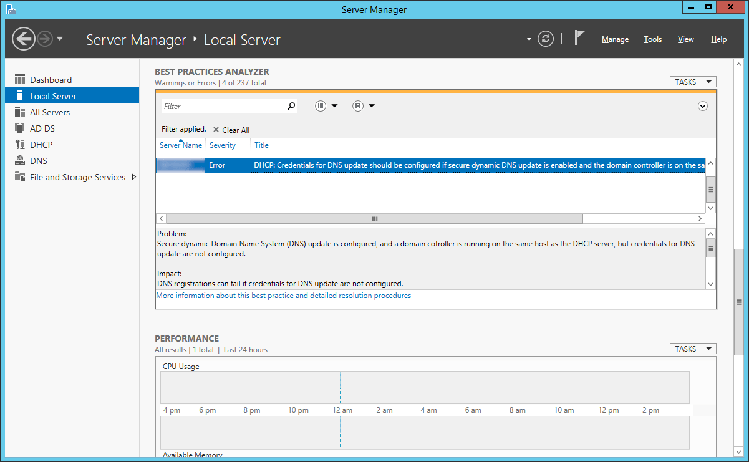Click the DHCP icon
Screen dimensions: 749x462
tap(19, 145)
